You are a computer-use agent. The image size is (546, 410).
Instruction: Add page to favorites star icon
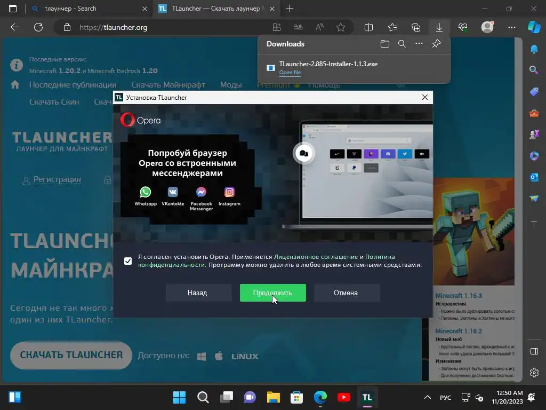coord(341,27)
